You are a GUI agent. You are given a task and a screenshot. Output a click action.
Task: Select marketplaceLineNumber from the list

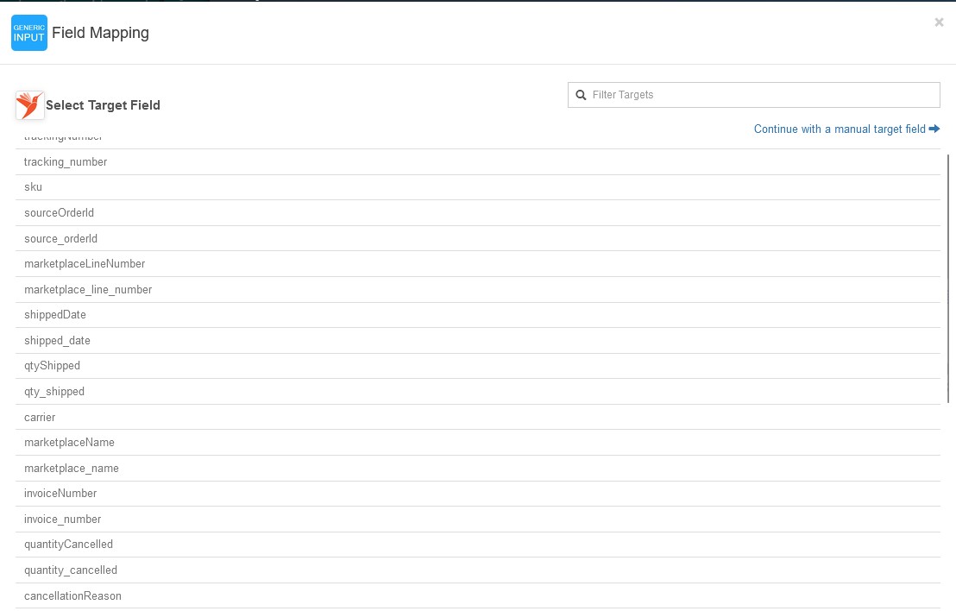(x=85, y=264)
